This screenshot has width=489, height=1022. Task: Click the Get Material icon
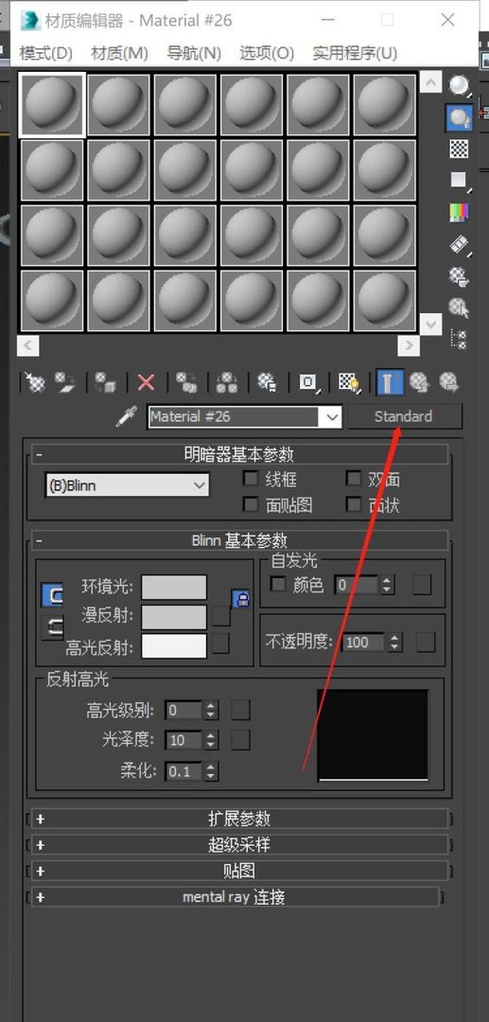pos(36,382)
